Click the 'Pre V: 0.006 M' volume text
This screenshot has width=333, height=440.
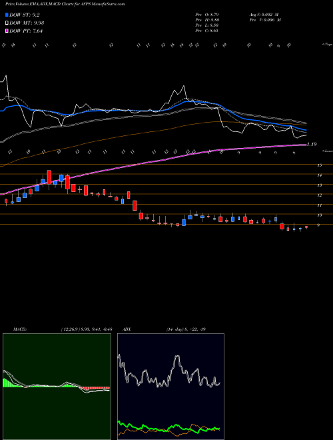click(x=265, y=20)
